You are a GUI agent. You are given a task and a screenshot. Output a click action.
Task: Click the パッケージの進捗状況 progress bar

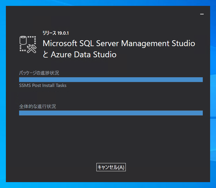point(111,80)
